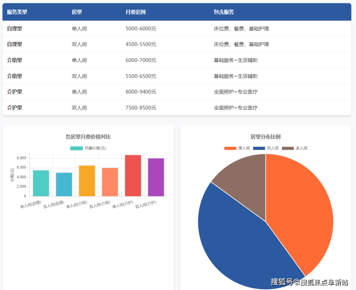This screenshot has height=290, width=356.
Task: Click the 房型 column header
Action: [76, 12]
